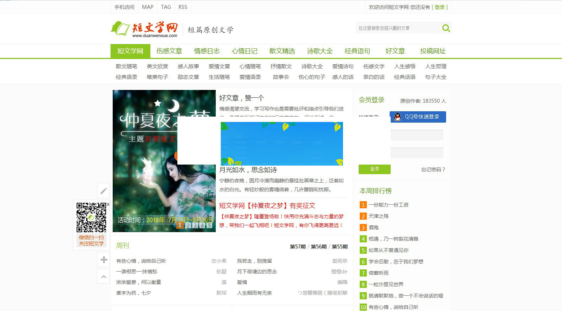Click the 忘记密码？ link
The width and height of the screenshot is (562, 311).
point(433,170)
